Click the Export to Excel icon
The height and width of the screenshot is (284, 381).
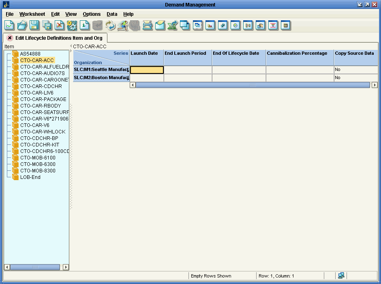173,25
